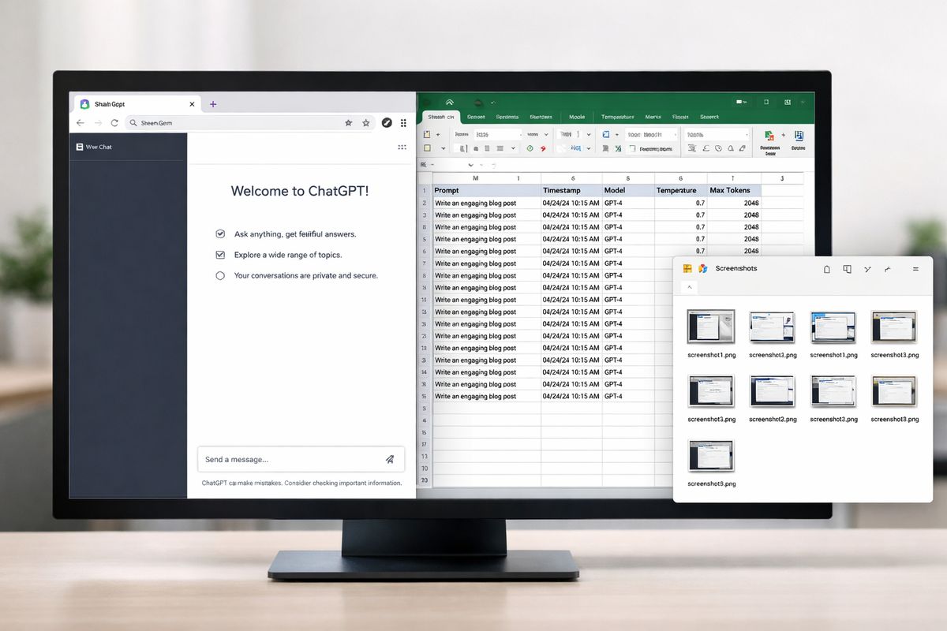Click the dark round compass icon in browser toolbar
Viewport: 947px width, 631px height.
tap(387, 123)
